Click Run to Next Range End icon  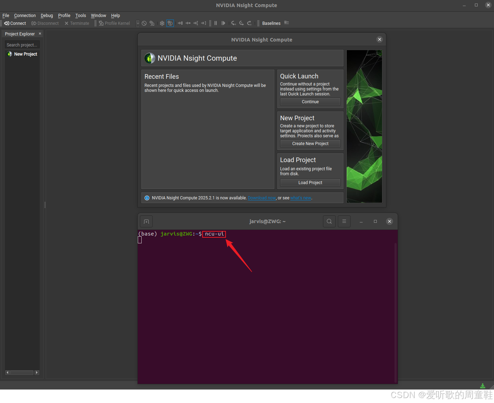(x=204, y=23)
